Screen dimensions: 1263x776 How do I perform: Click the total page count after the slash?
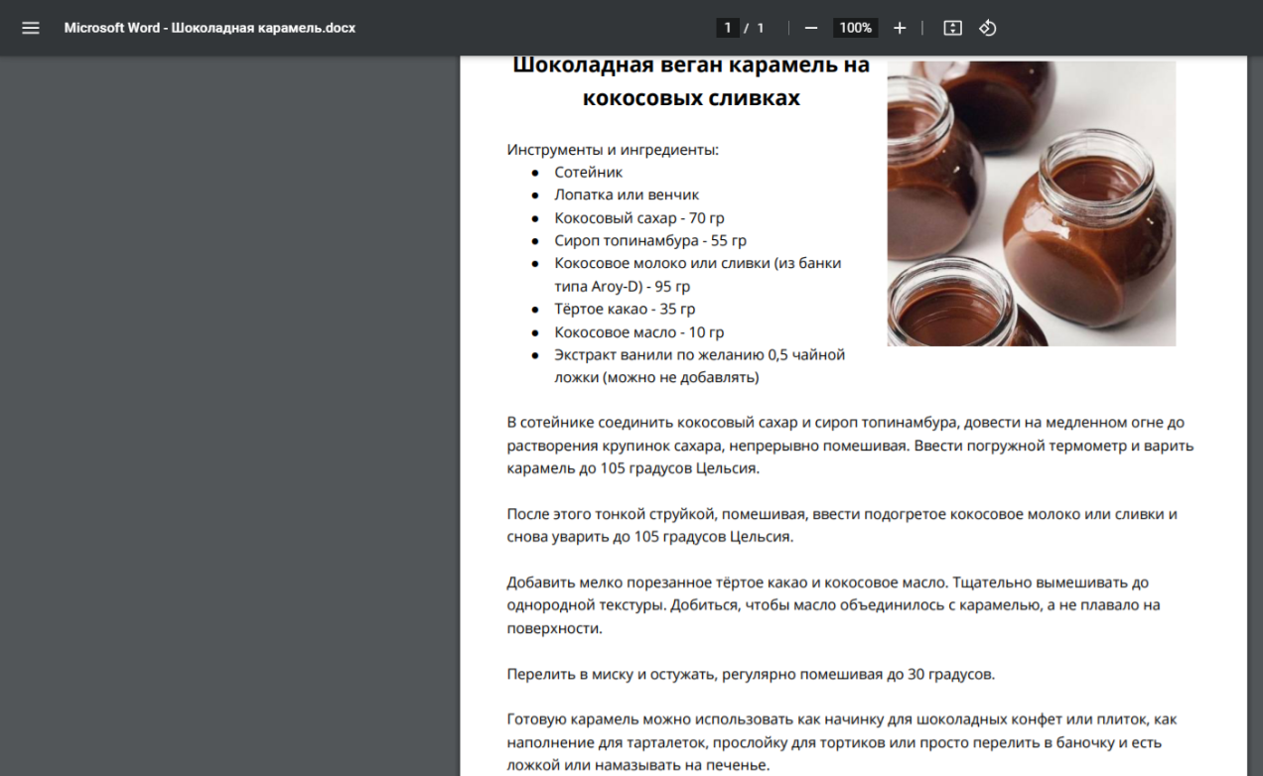coord(761,28)
